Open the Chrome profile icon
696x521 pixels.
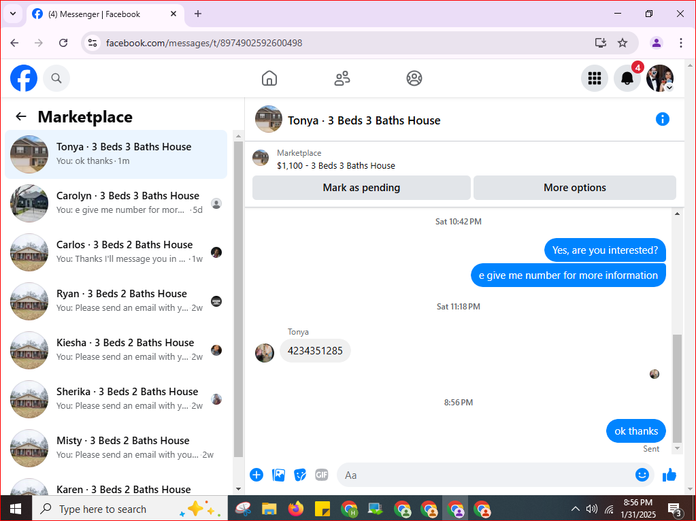657,43
